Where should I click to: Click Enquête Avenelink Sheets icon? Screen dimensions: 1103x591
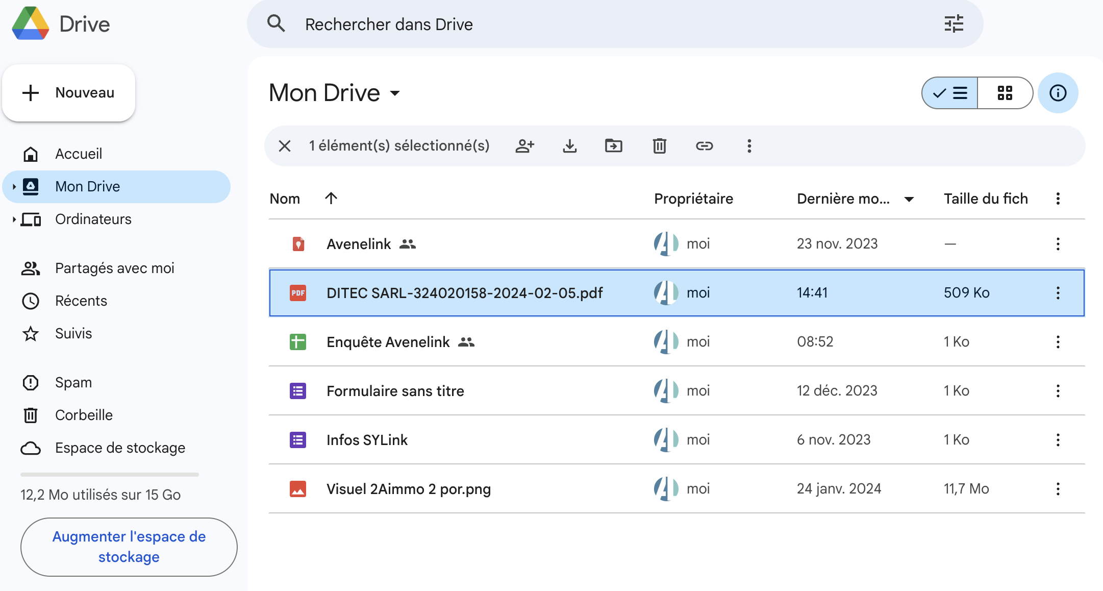(298, 342)
